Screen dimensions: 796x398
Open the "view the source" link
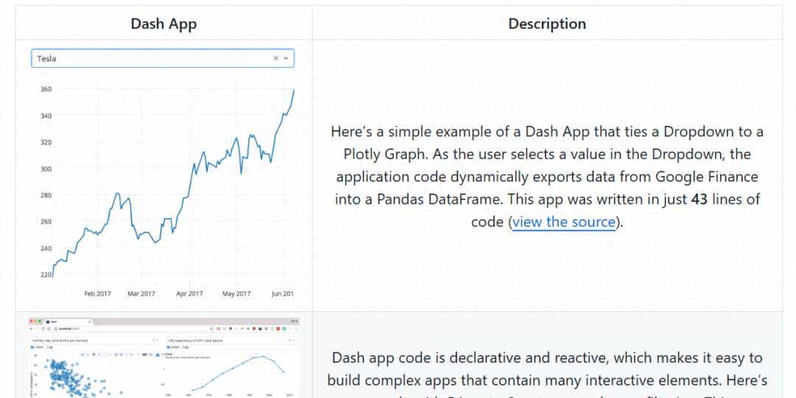point(564,221)
